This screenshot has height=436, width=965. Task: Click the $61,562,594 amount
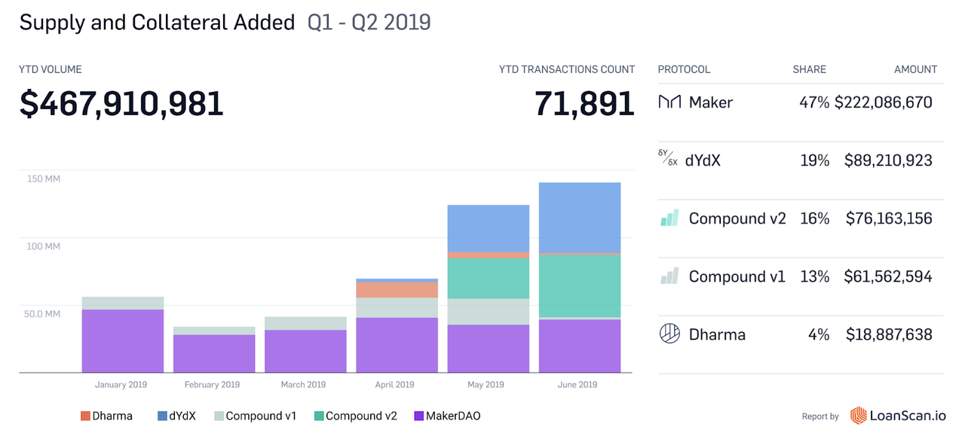point(889,276)
